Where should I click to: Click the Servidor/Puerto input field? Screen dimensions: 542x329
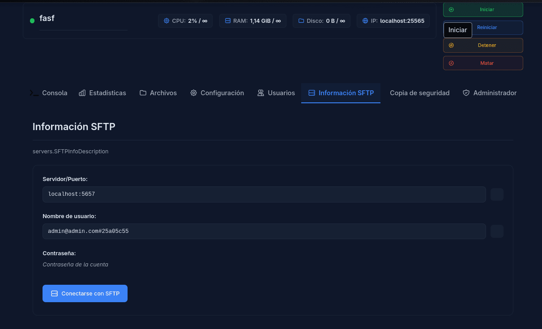(264, 194)
